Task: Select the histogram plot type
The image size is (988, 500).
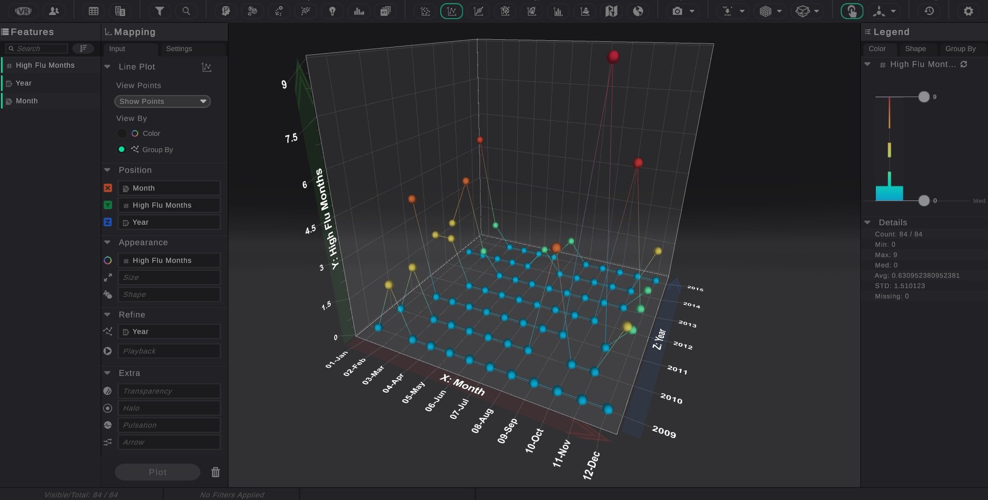Action: (x=558, y=11)
